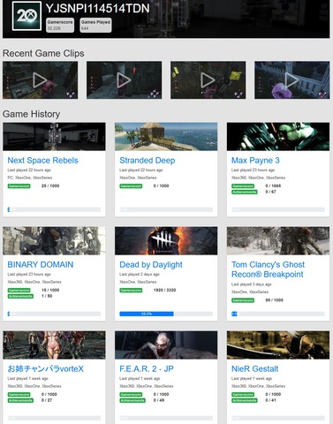Viewport: 333px width, 424px height.
Task: Open the Max Payne 3 game link
Action: (255, 160)
